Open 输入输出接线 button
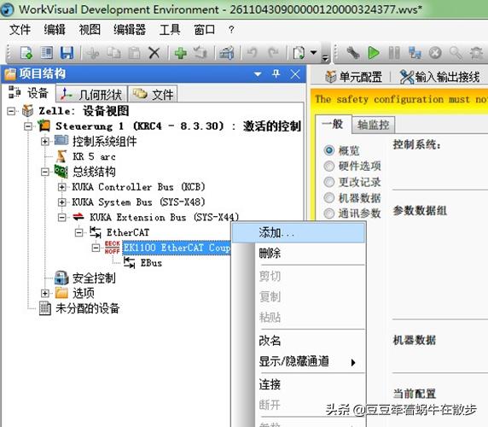 439,77
